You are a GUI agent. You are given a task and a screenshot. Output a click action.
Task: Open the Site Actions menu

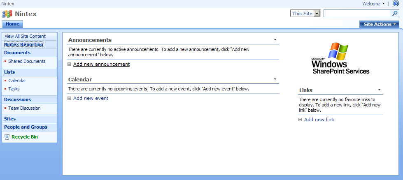click(x=380, y=24)
